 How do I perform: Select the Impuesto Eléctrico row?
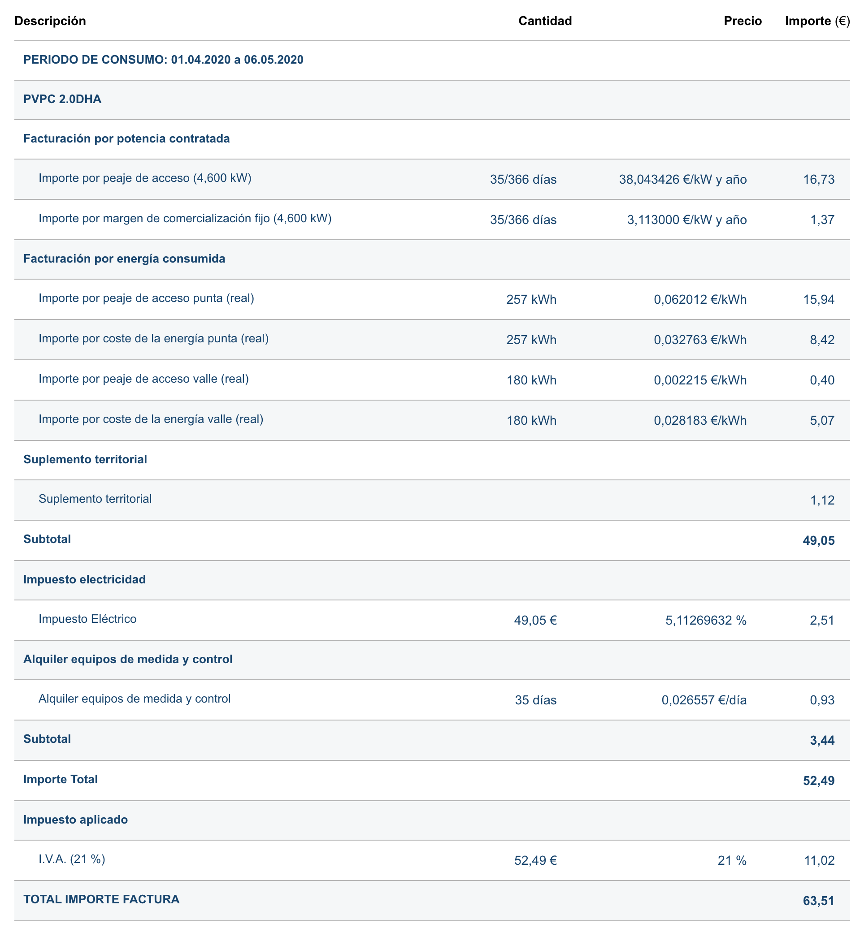click(432, 620)
